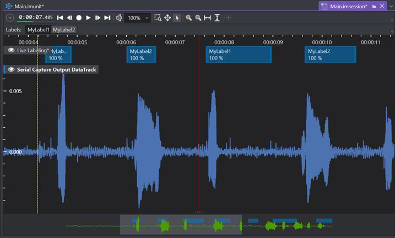The image size is (395, 238).
Task: Click the timecode 0:00:07.485 field
Action: click(x=35, y=18)
